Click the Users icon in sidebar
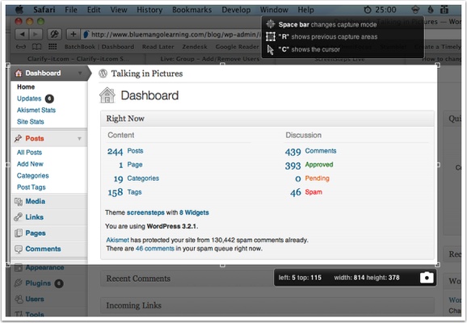Image resolution: width=467 pixels, height=323 pixels. tap(19, 299)
